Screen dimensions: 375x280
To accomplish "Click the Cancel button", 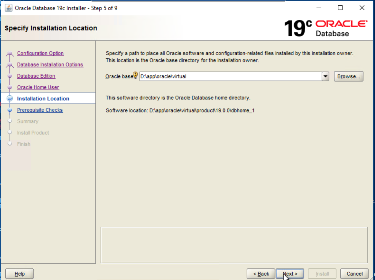I will (x=355, y=274).
